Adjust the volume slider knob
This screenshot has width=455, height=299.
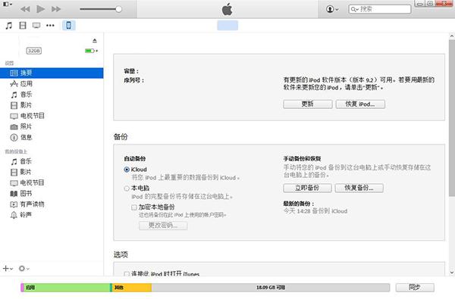tap(118, 9)
